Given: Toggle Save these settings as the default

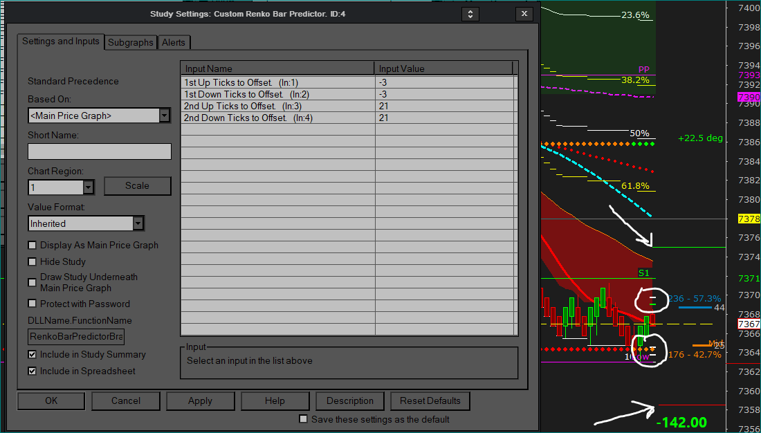Looking at the screenshot, I should [303, 419].
